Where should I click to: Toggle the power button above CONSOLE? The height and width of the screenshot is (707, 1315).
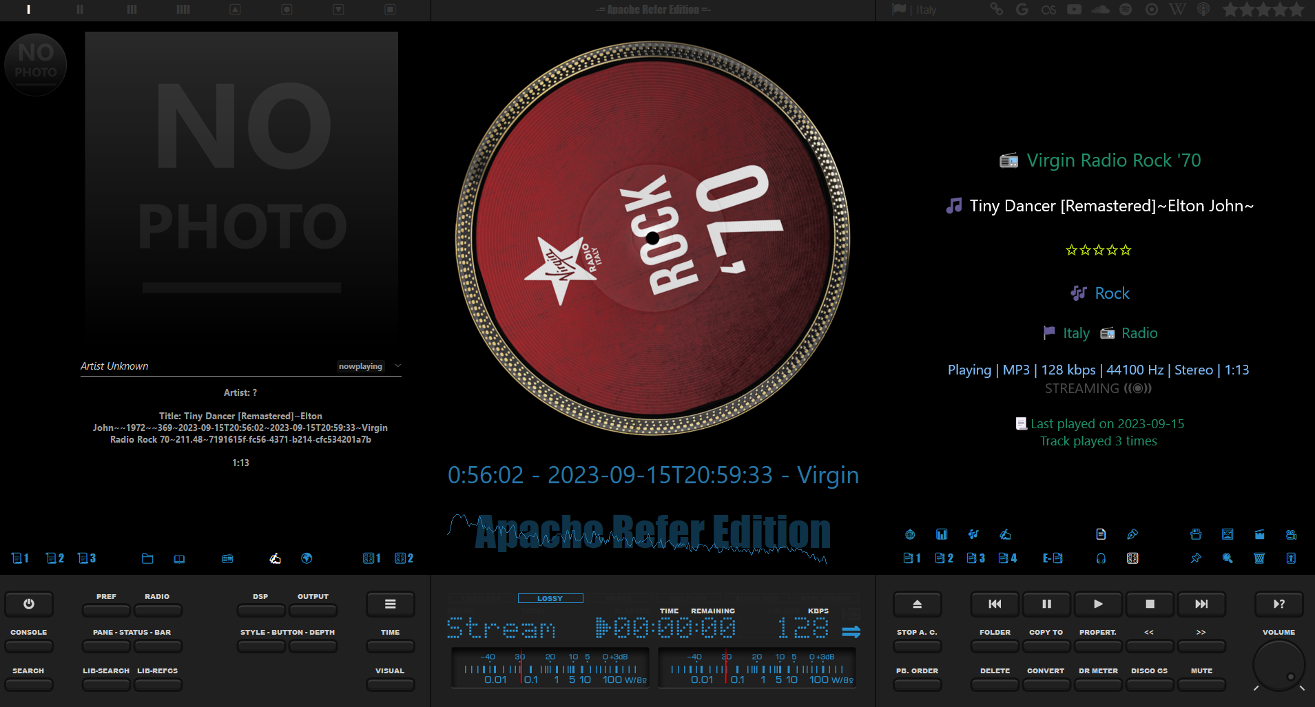pos(29,604)
